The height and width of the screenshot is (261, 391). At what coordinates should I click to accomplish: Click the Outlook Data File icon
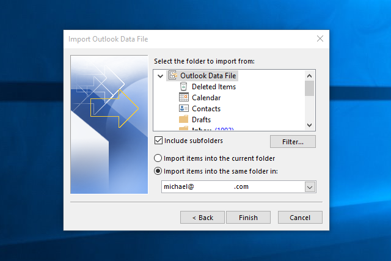tap(173, 75)
